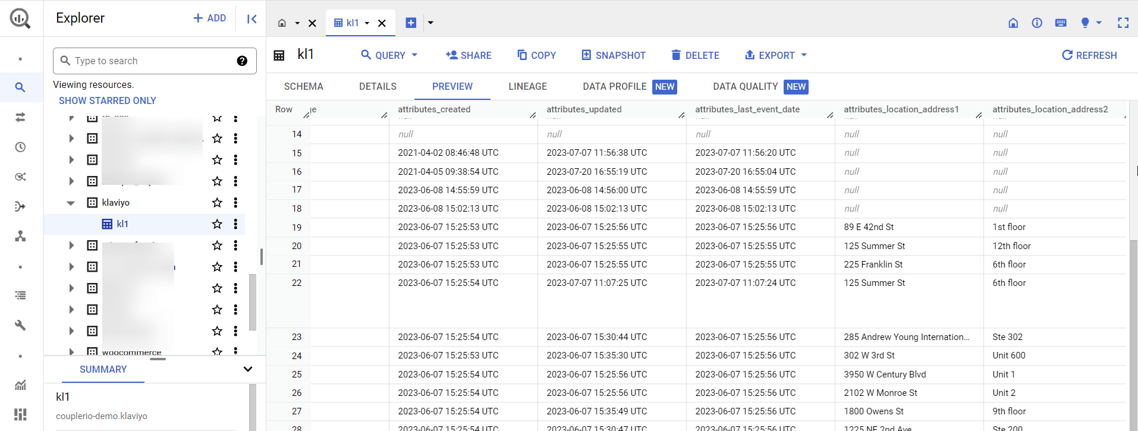Select the SQL workspace search icon

point(20,87)
